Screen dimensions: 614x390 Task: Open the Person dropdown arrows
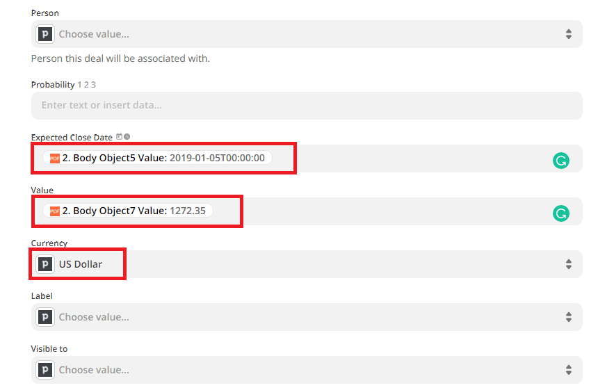568,34
